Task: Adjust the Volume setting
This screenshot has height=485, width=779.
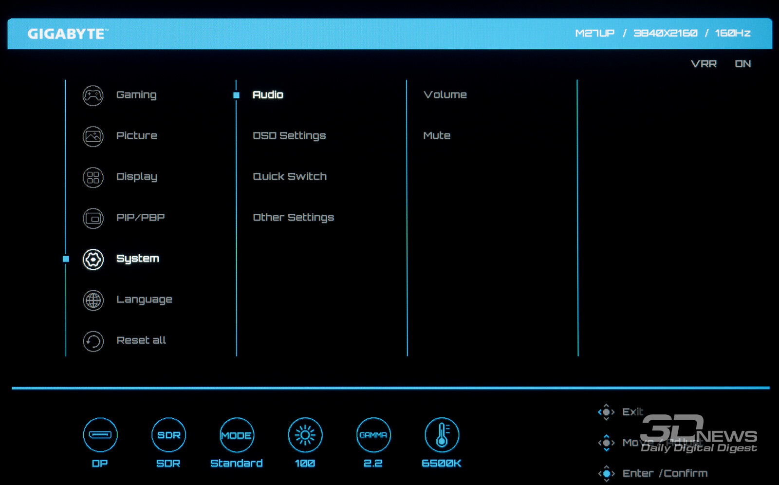Action: [445, 94]
